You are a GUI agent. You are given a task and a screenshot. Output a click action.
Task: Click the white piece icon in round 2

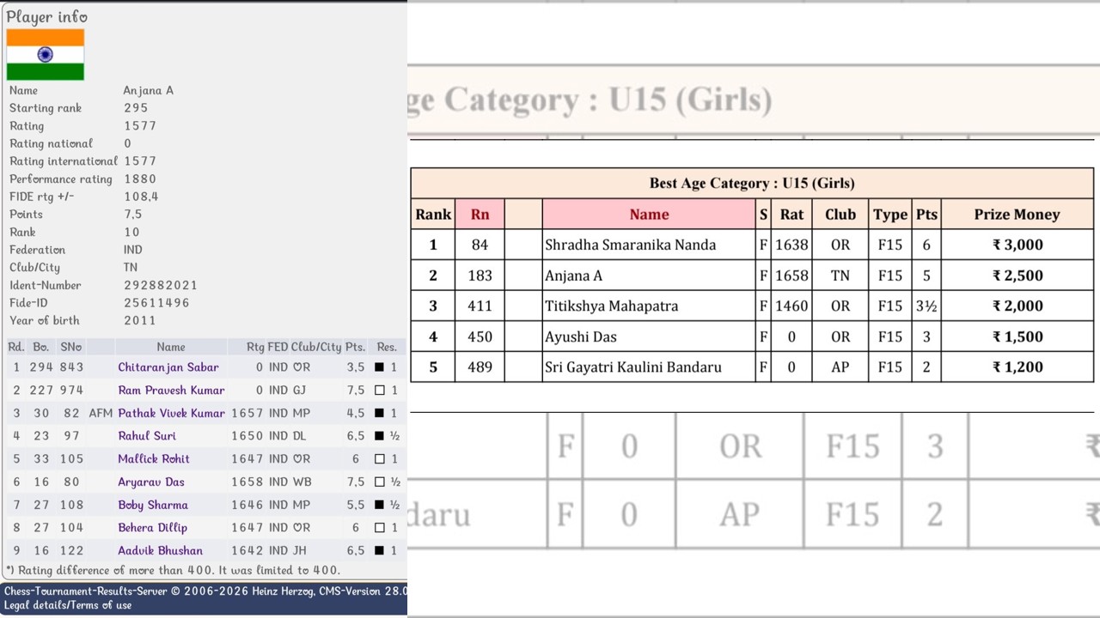[x=379, y=391]
